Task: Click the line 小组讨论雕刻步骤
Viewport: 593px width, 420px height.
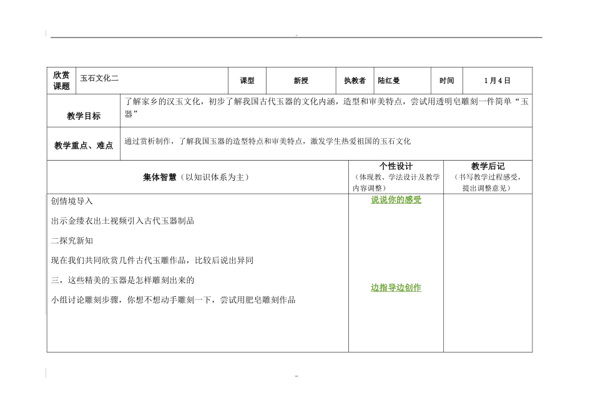Action: (x=173, y=300)
